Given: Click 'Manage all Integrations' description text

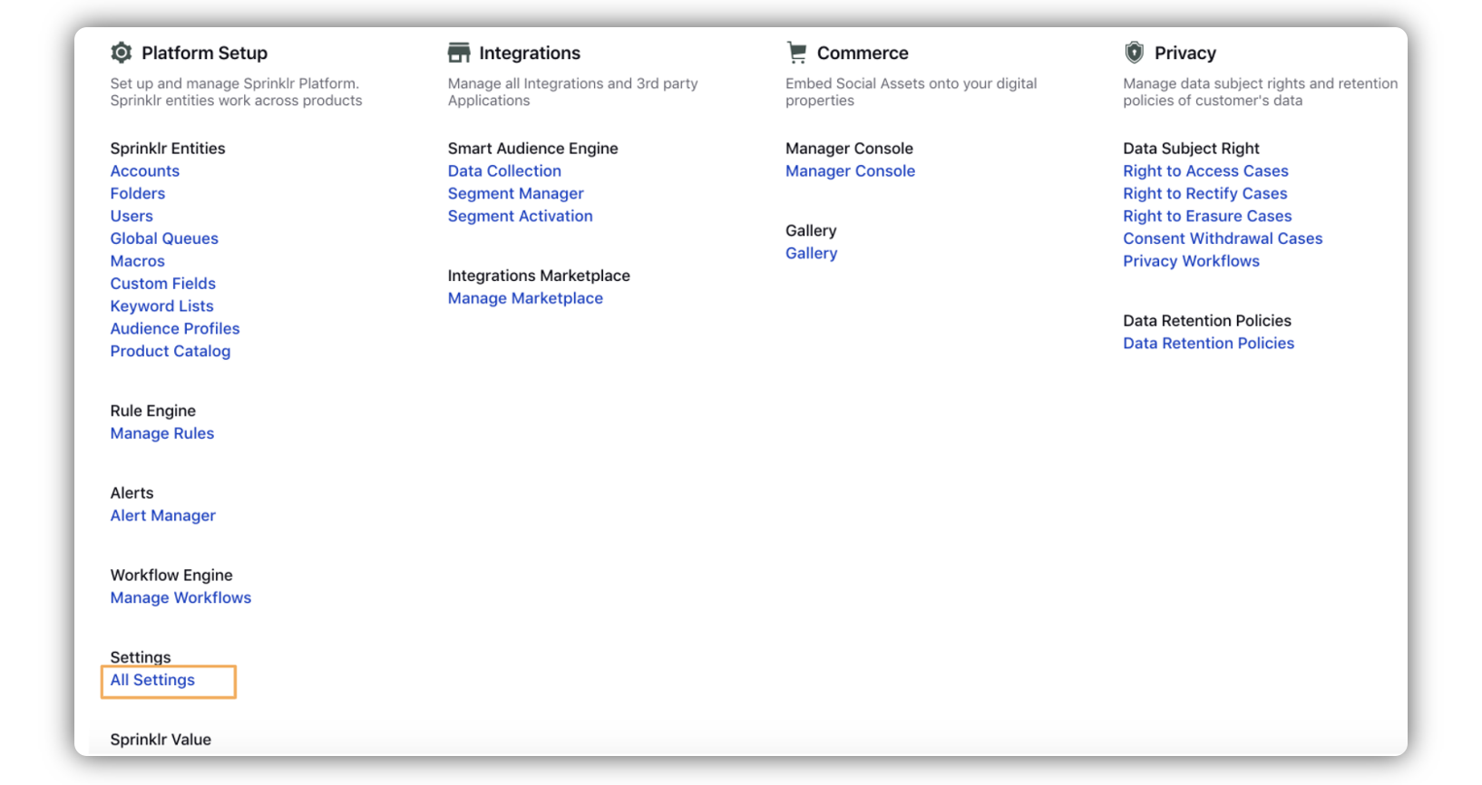Looking at the screenshot, I should (x=573, y=92).
